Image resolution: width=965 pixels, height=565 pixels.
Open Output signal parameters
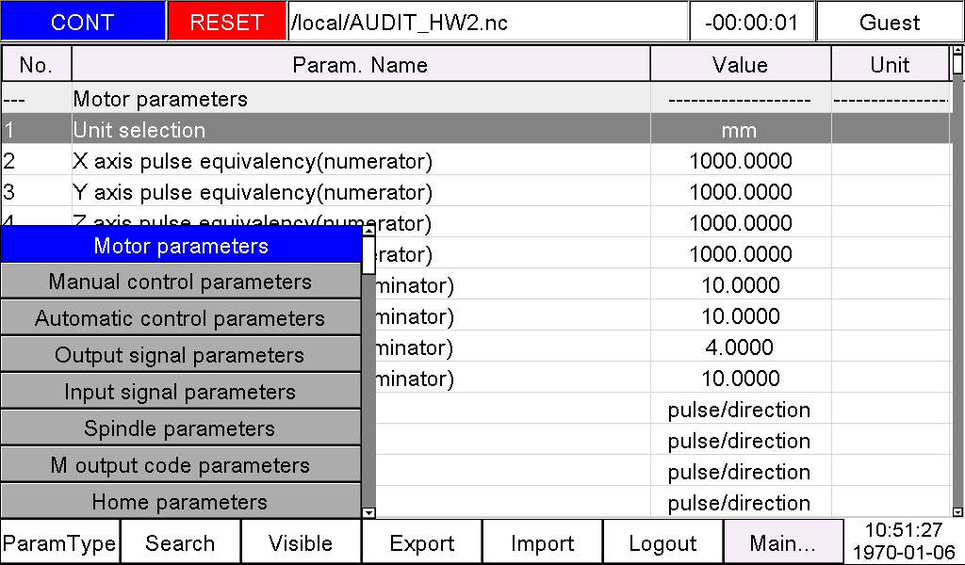click(x=181, y=355)
